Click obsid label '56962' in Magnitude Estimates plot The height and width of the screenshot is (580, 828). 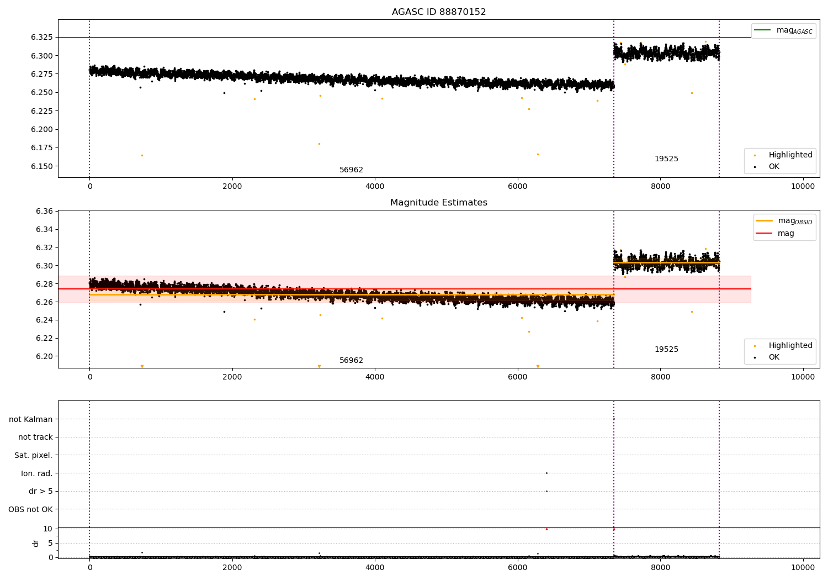click(351, 361)
